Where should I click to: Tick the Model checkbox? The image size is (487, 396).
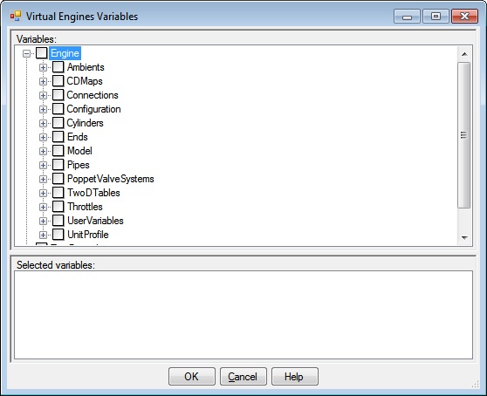[x=58, y=151]
